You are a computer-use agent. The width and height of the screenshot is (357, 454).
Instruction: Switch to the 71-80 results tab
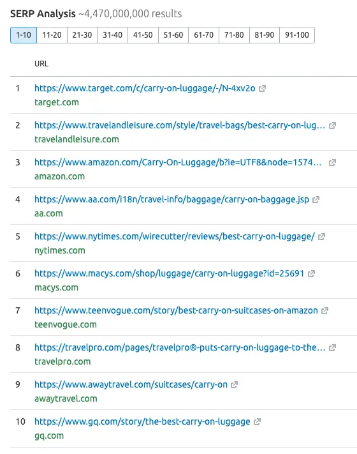coord(234,35)
